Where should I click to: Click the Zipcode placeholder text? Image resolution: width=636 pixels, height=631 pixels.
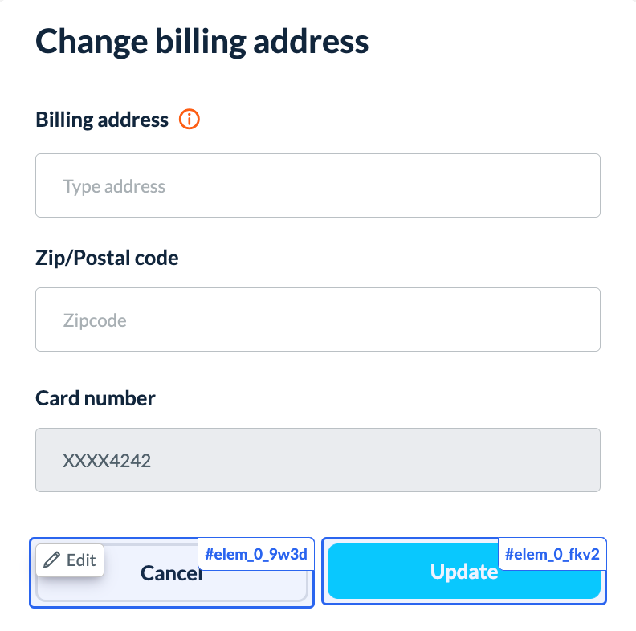95,320
